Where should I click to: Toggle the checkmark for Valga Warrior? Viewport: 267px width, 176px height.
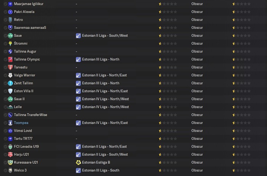tap(5, 75)
